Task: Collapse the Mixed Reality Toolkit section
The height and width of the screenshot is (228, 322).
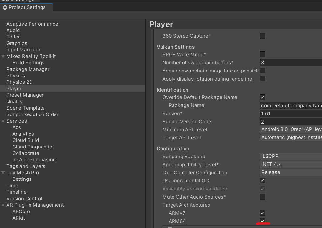Action: coord(3,56)
